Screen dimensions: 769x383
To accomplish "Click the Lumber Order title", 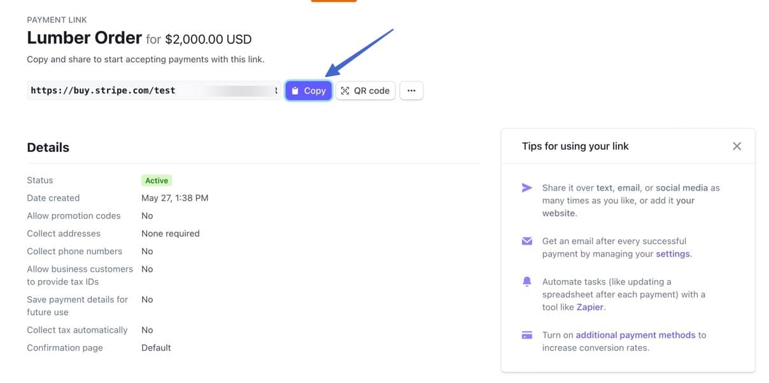I will click(84, 38).
